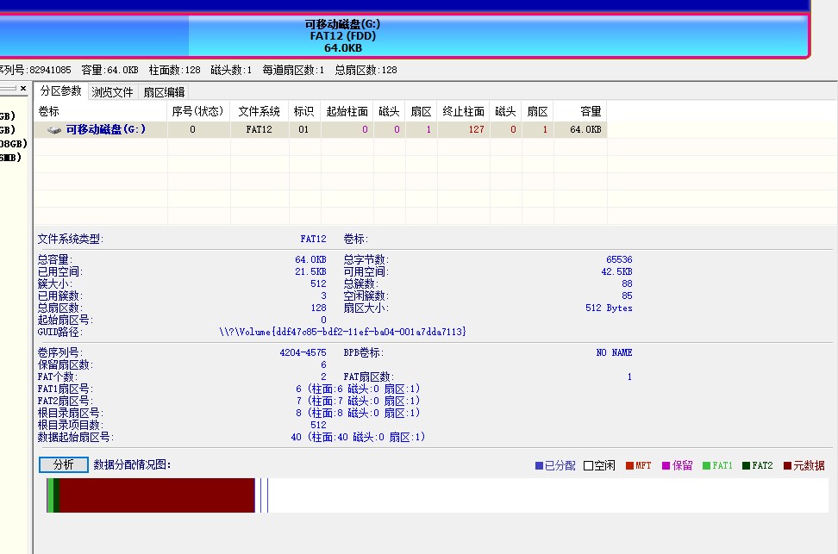Close the left disk tree panel

point(23,88)
